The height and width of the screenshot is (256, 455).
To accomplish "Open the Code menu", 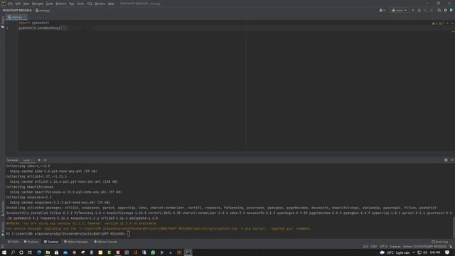I will [x=50, y=4].
